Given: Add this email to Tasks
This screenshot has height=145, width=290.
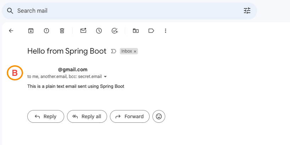Looking at the screenshot, I should coord(115,31).
